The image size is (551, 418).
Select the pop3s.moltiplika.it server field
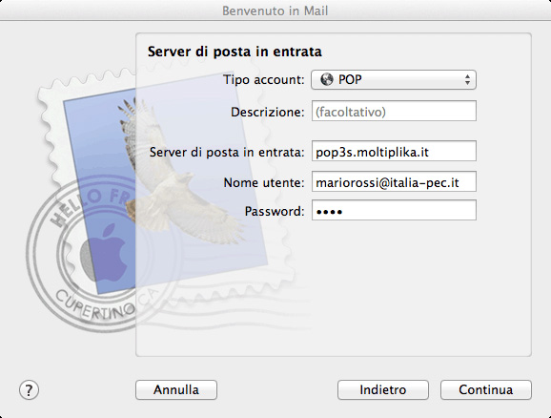(394, 151)
